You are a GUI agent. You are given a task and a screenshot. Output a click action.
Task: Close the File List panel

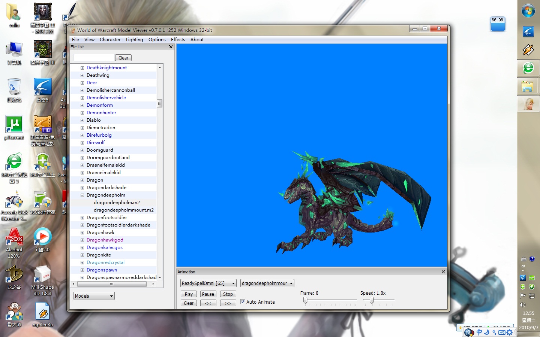click(x=171, y=47)
